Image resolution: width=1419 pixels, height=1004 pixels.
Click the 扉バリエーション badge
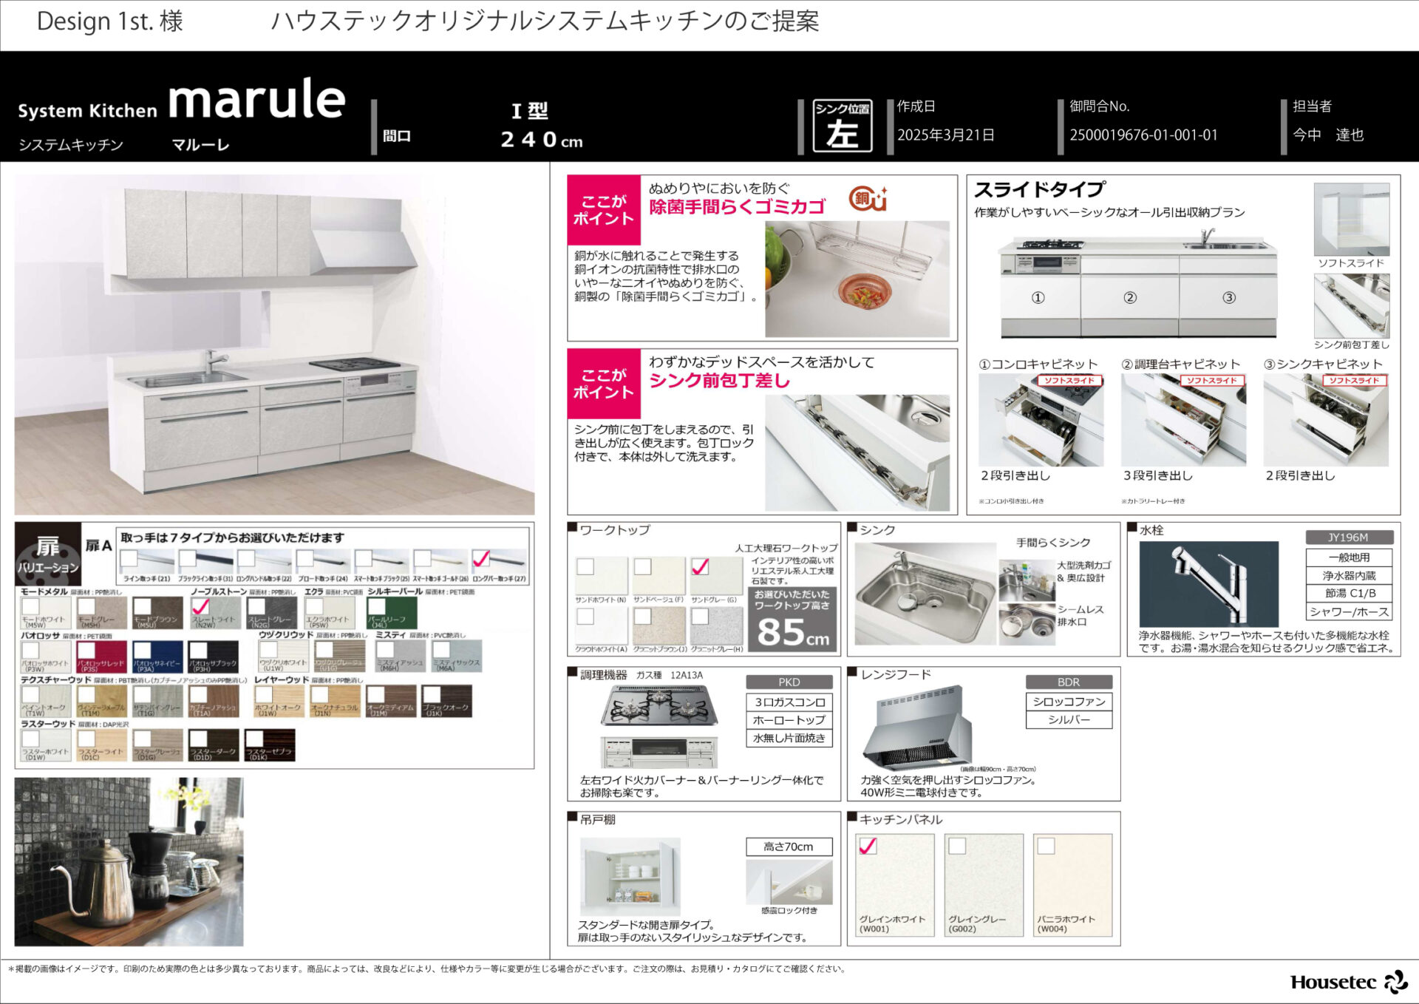[48, 554]
